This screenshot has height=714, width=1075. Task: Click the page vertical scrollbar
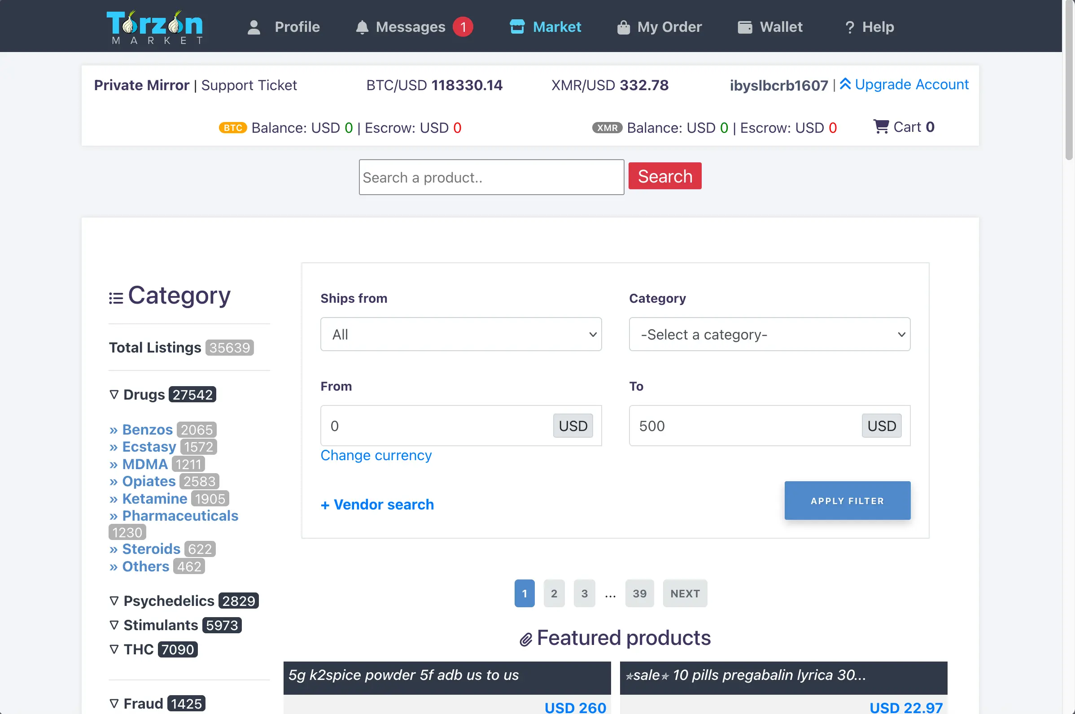tap(1069, 80)
